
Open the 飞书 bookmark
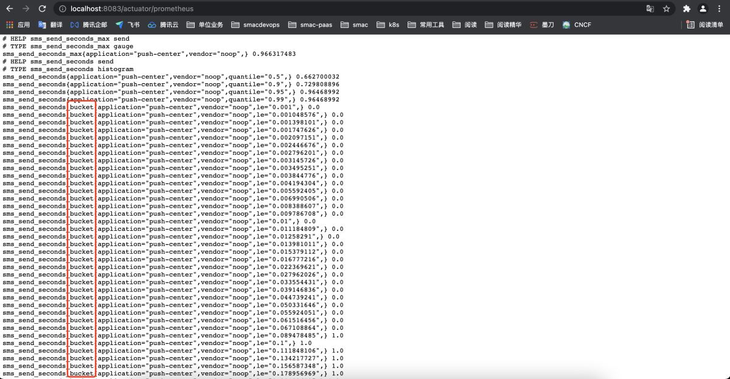128,25
